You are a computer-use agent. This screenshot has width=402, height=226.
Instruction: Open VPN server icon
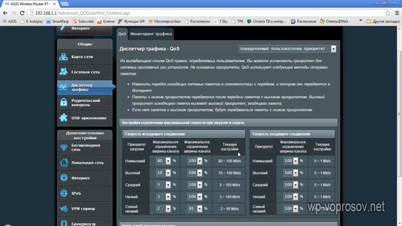point(64,208)
